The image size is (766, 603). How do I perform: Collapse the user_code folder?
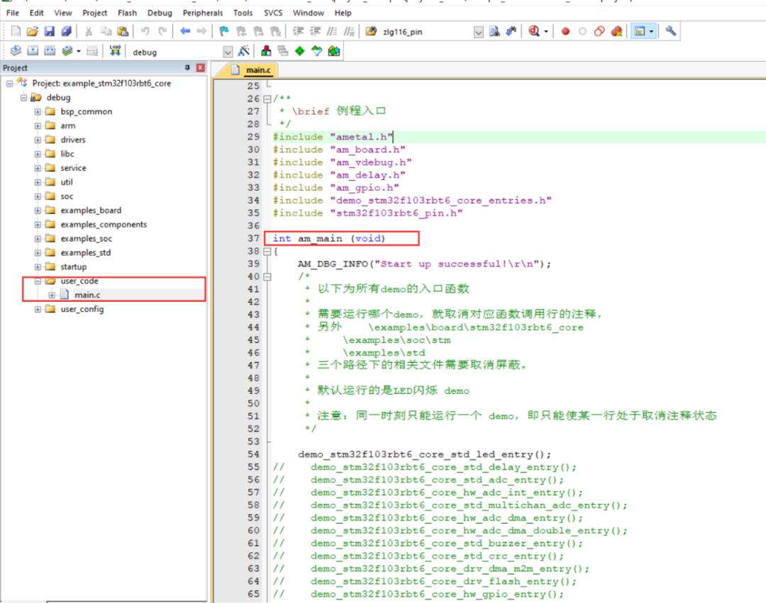pos(38,281)
